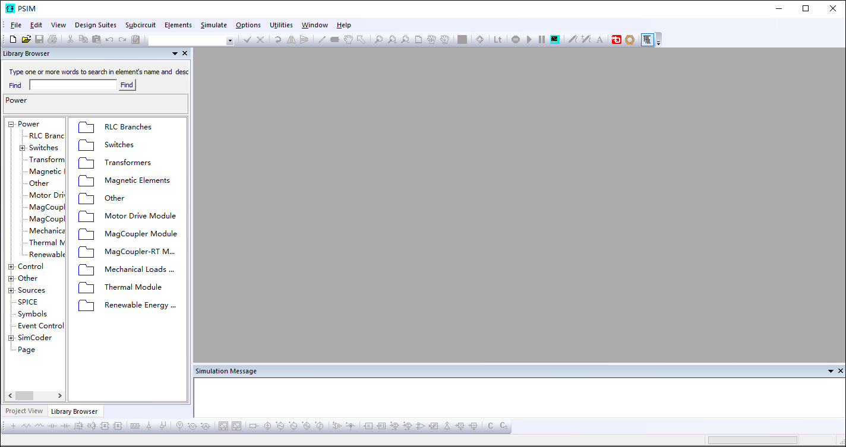Select the wire drawing tool
The width and height of the screenshot is (846, 447).
(321, 40)
